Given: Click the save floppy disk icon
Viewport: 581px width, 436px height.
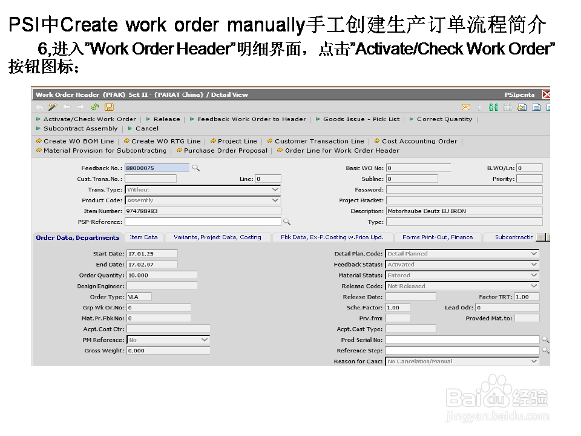Looking at the screenshot, I should 109,107.
